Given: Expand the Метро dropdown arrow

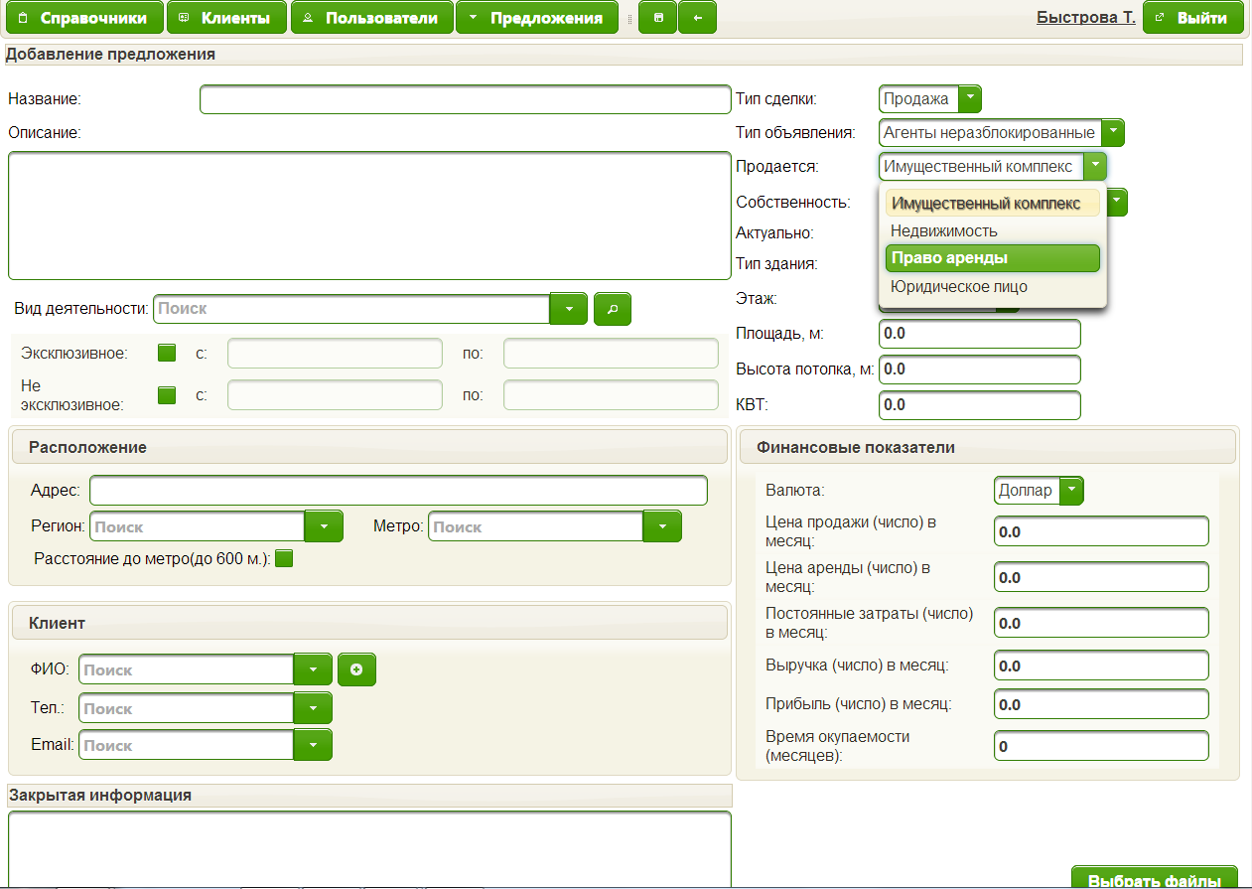Looking at the screenshot, I should point(662,526).
